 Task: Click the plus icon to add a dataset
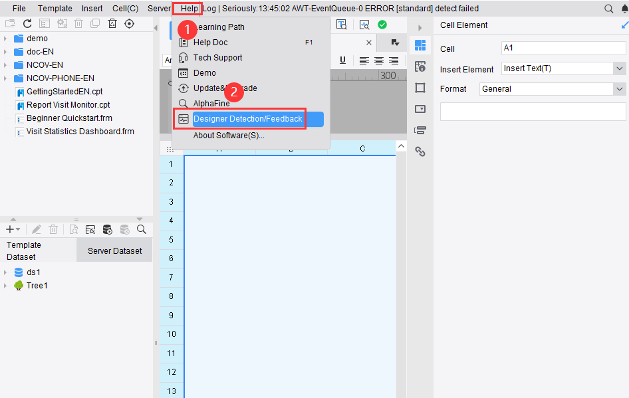pyautogui.click(x=10, y=229)
